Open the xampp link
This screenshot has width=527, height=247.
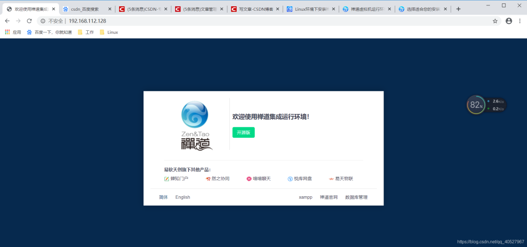pos(305,197)
